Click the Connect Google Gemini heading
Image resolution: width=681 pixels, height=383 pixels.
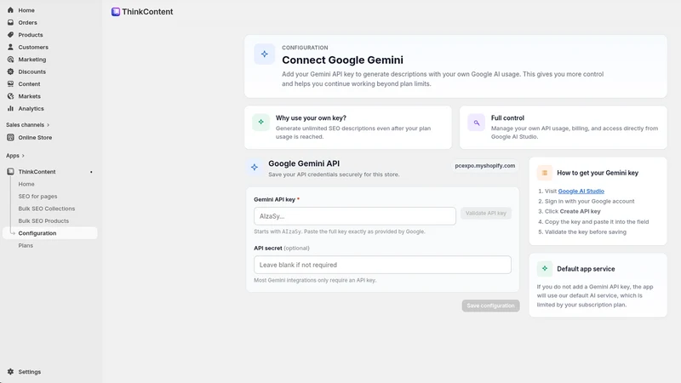(343, 60)
